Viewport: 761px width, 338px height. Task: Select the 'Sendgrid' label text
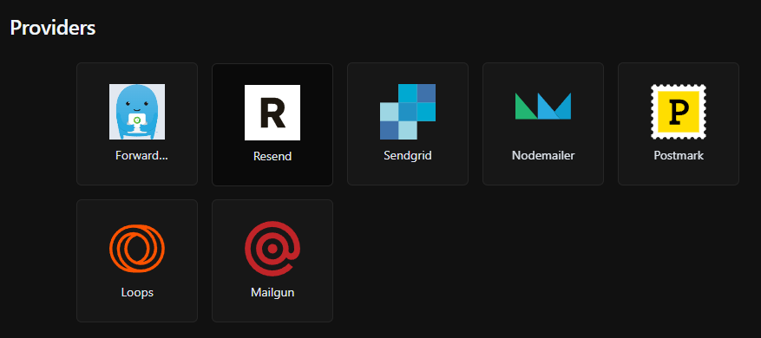[x=408, y=156]
